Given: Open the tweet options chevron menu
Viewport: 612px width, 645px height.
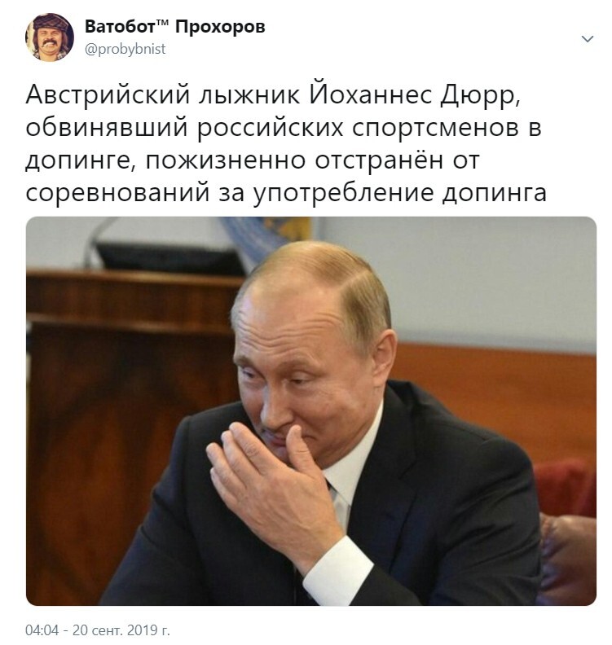Looking at the screenshot, I should [587, 39].
